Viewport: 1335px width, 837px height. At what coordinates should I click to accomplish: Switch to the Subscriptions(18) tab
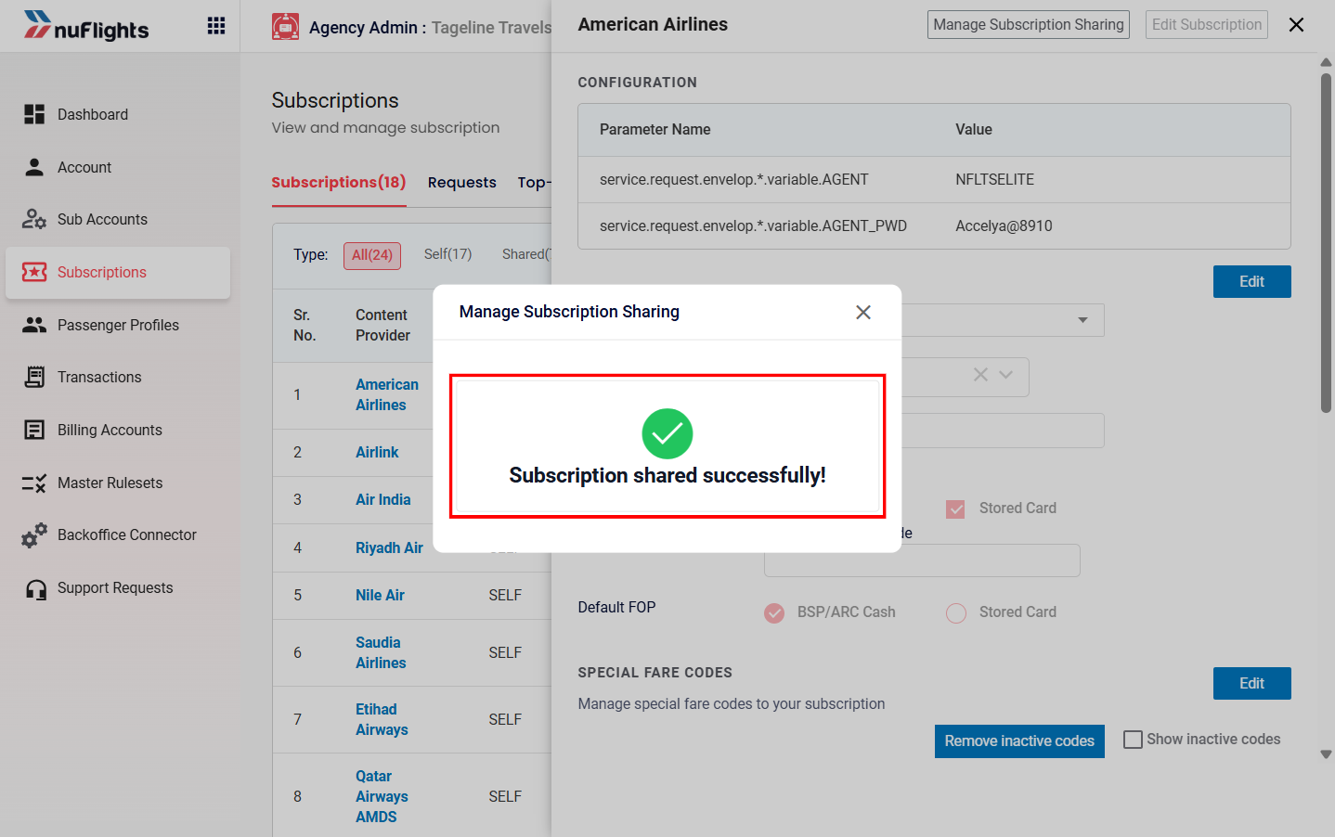coord(339,182)
